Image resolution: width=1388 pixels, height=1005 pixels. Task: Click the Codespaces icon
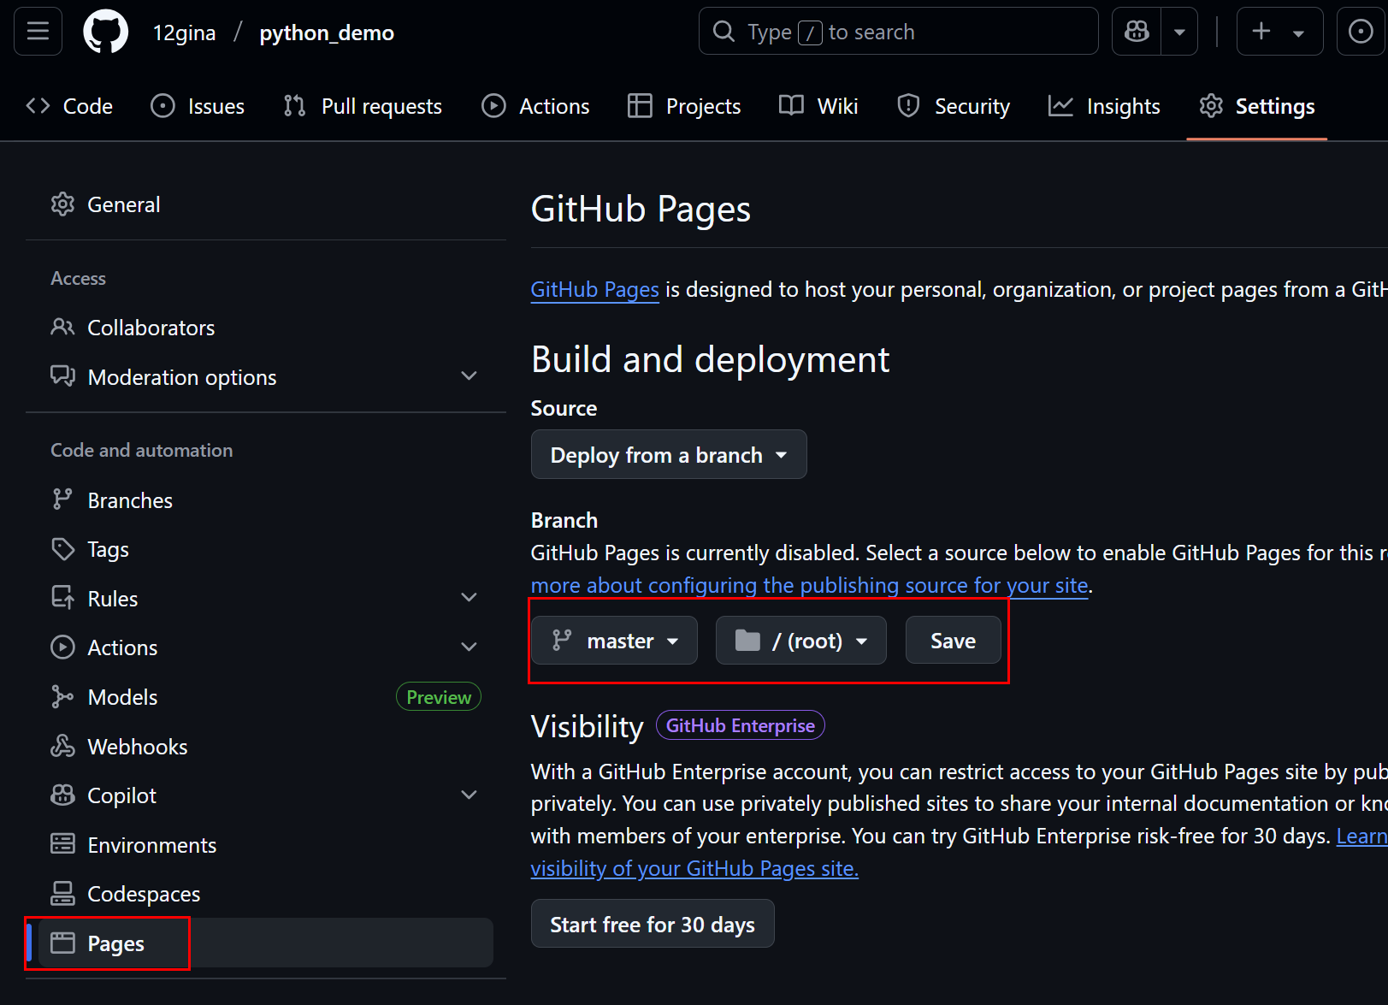tap(62, 894)
